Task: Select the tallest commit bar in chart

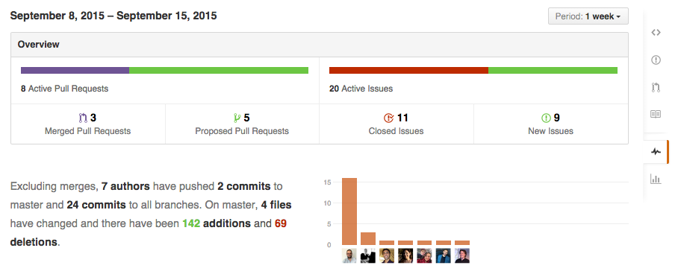Action: pyautogui.click(x=349, y=211)
